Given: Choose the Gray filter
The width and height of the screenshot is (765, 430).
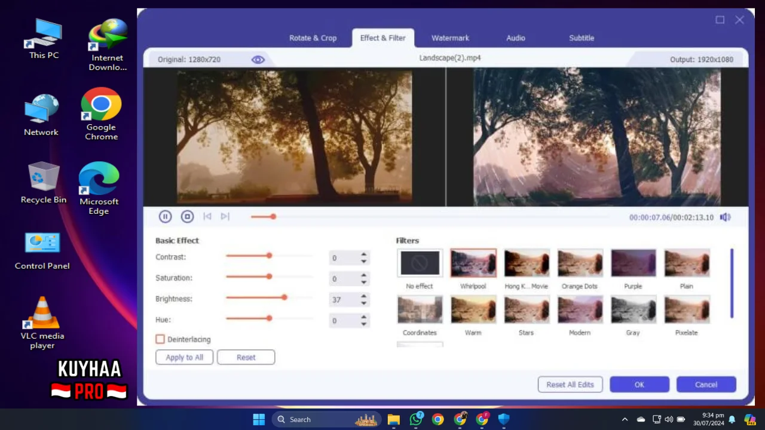Looking at the screenshot, I should [634, 309].
